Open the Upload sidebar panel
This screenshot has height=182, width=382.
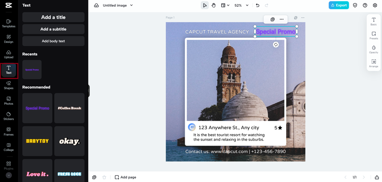pyautogui.click(x=9, y=54)
